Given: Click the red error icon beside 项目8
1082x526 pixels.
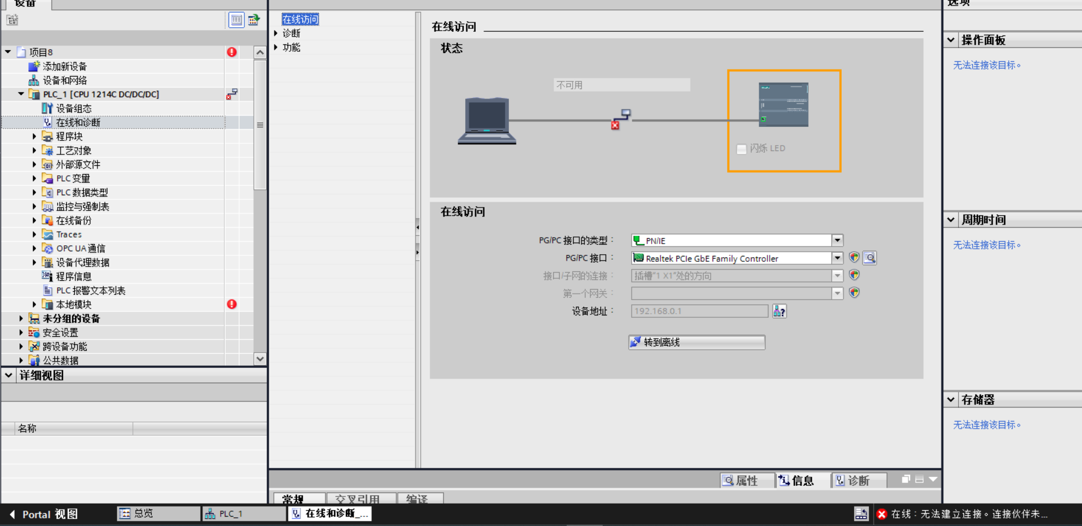Looking at the screenshot, I should point(232,52).
